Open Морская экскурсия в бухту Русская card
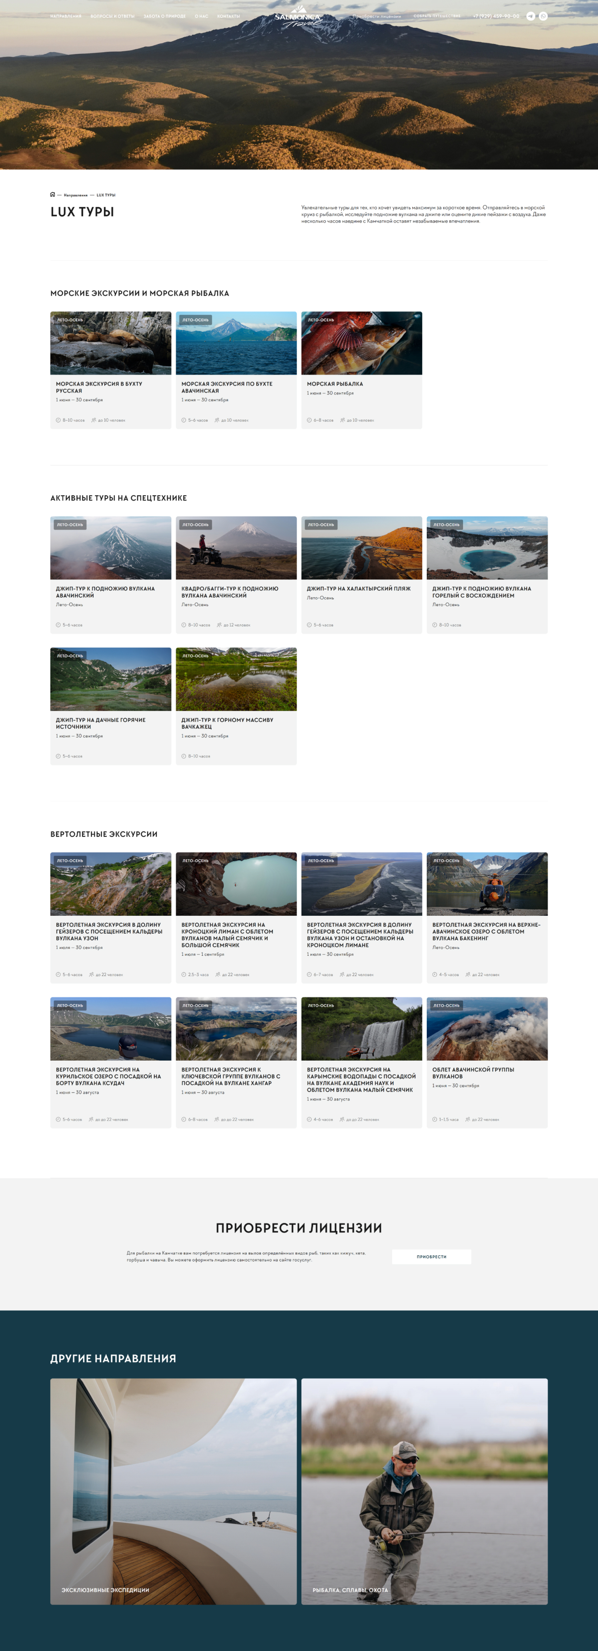Viewport: 598px width, 1651px height. (x=111, y=370)
